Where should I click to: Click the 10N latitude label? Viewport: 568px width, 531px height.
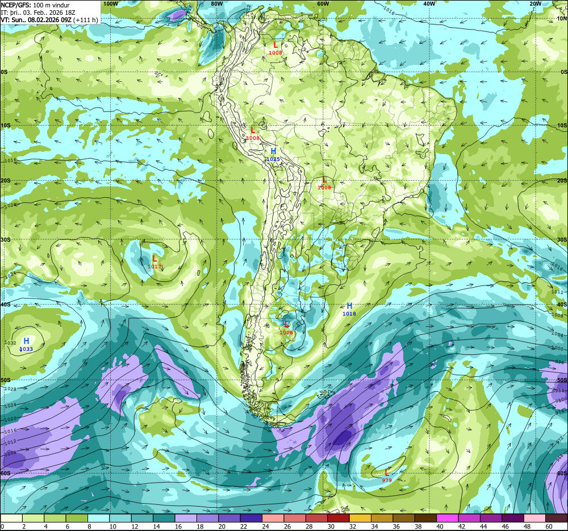point(562,19)
